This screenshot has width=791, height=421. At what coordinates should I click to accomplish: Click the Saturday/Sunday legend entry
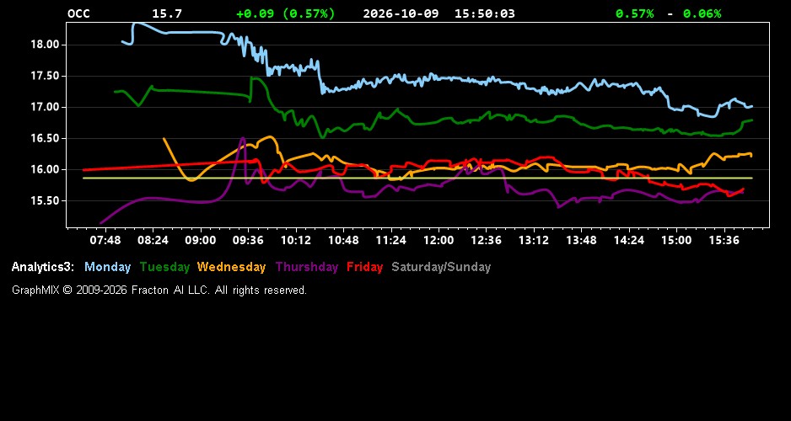441,268
